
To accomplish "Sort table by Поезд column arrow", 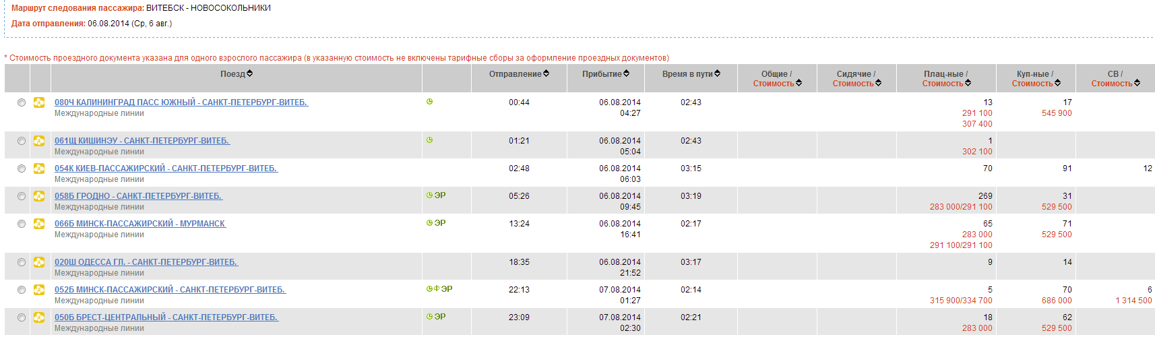I will point(249,73).
